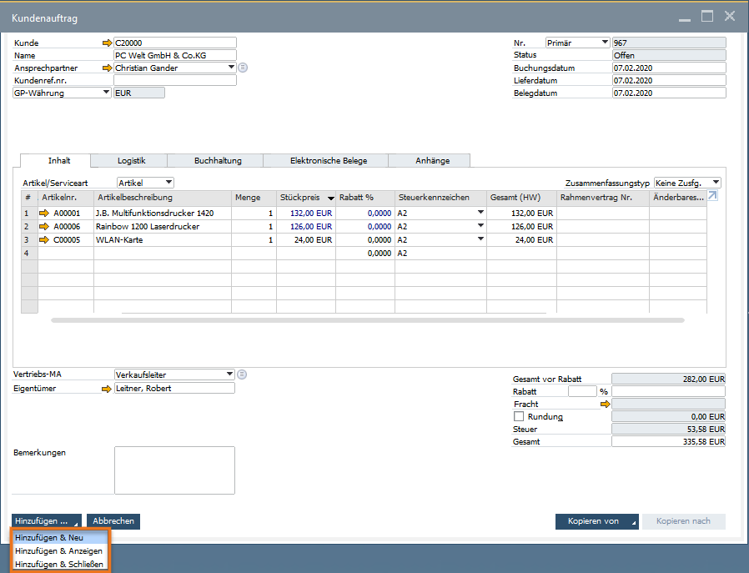The height and width of the screenshot is (573, 749).
Task: Expand the Zusammenfassungstyp dropdown
Action: (x=687, y=182)
